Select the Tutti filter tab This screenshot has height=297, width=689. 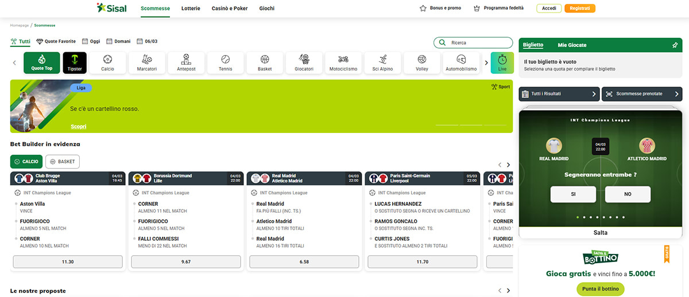[x=21, y=41]
